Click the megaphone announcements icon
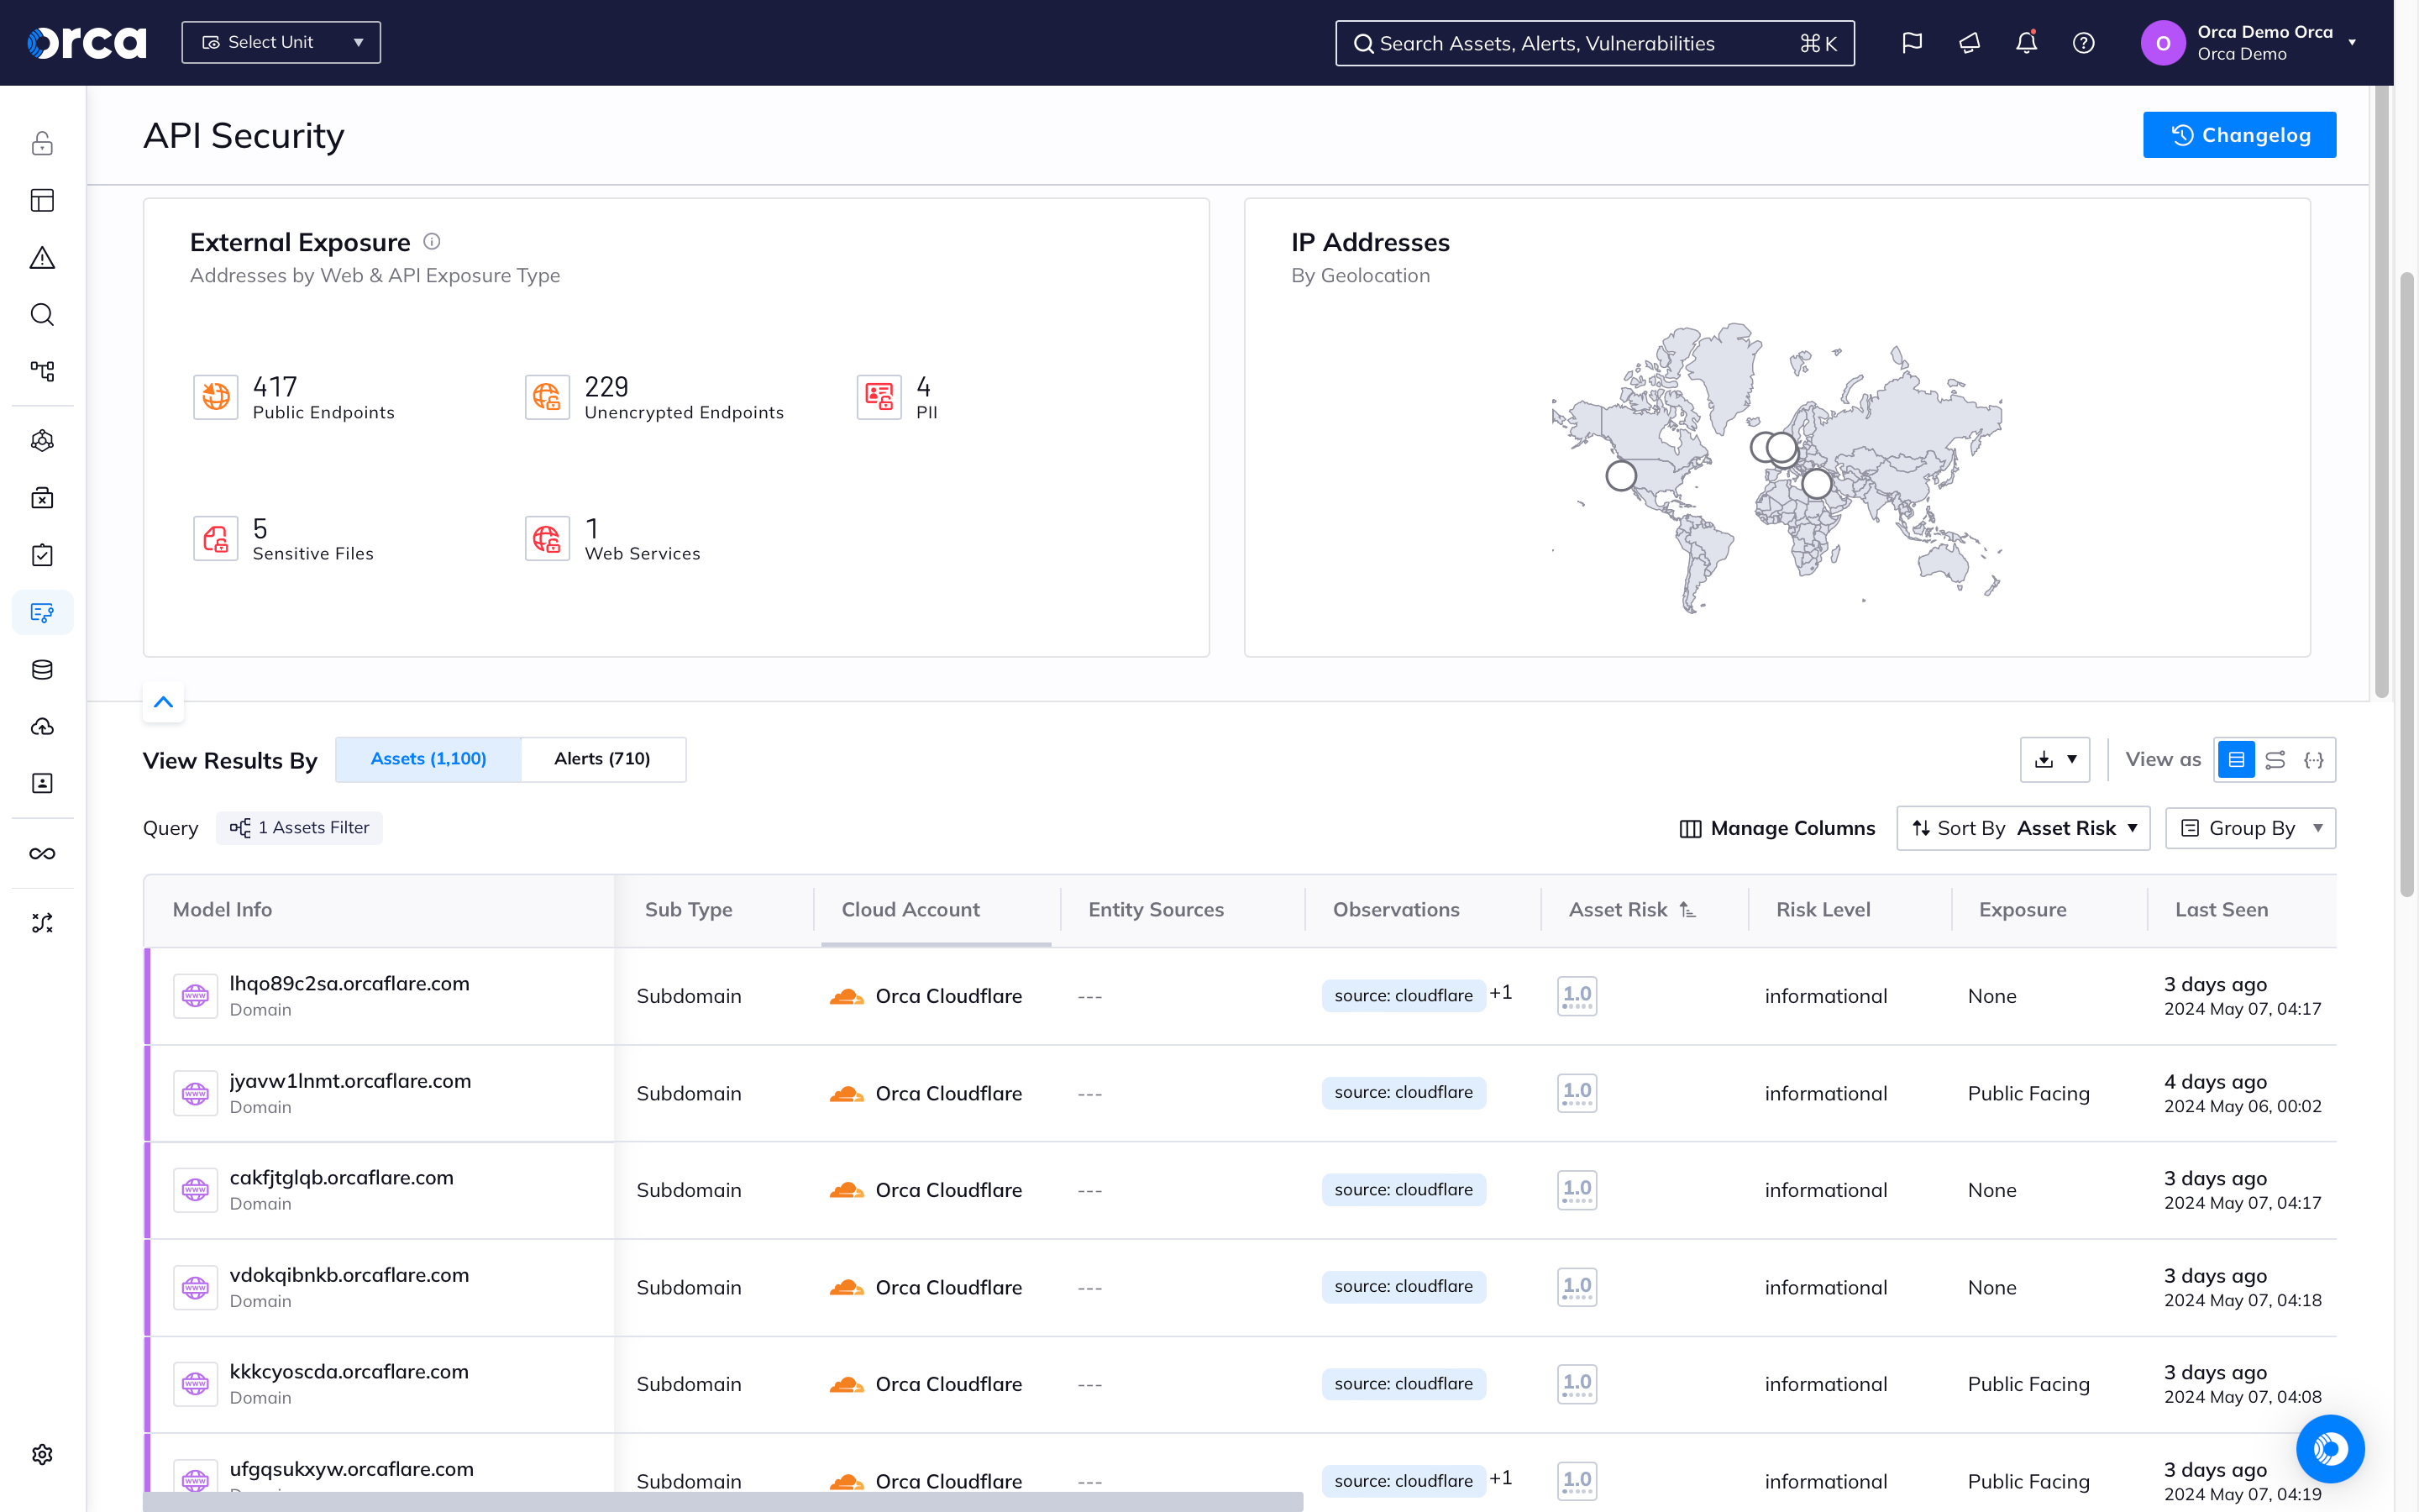Viewport: 2419px width, 1512px height. [x=1969, y=43]
